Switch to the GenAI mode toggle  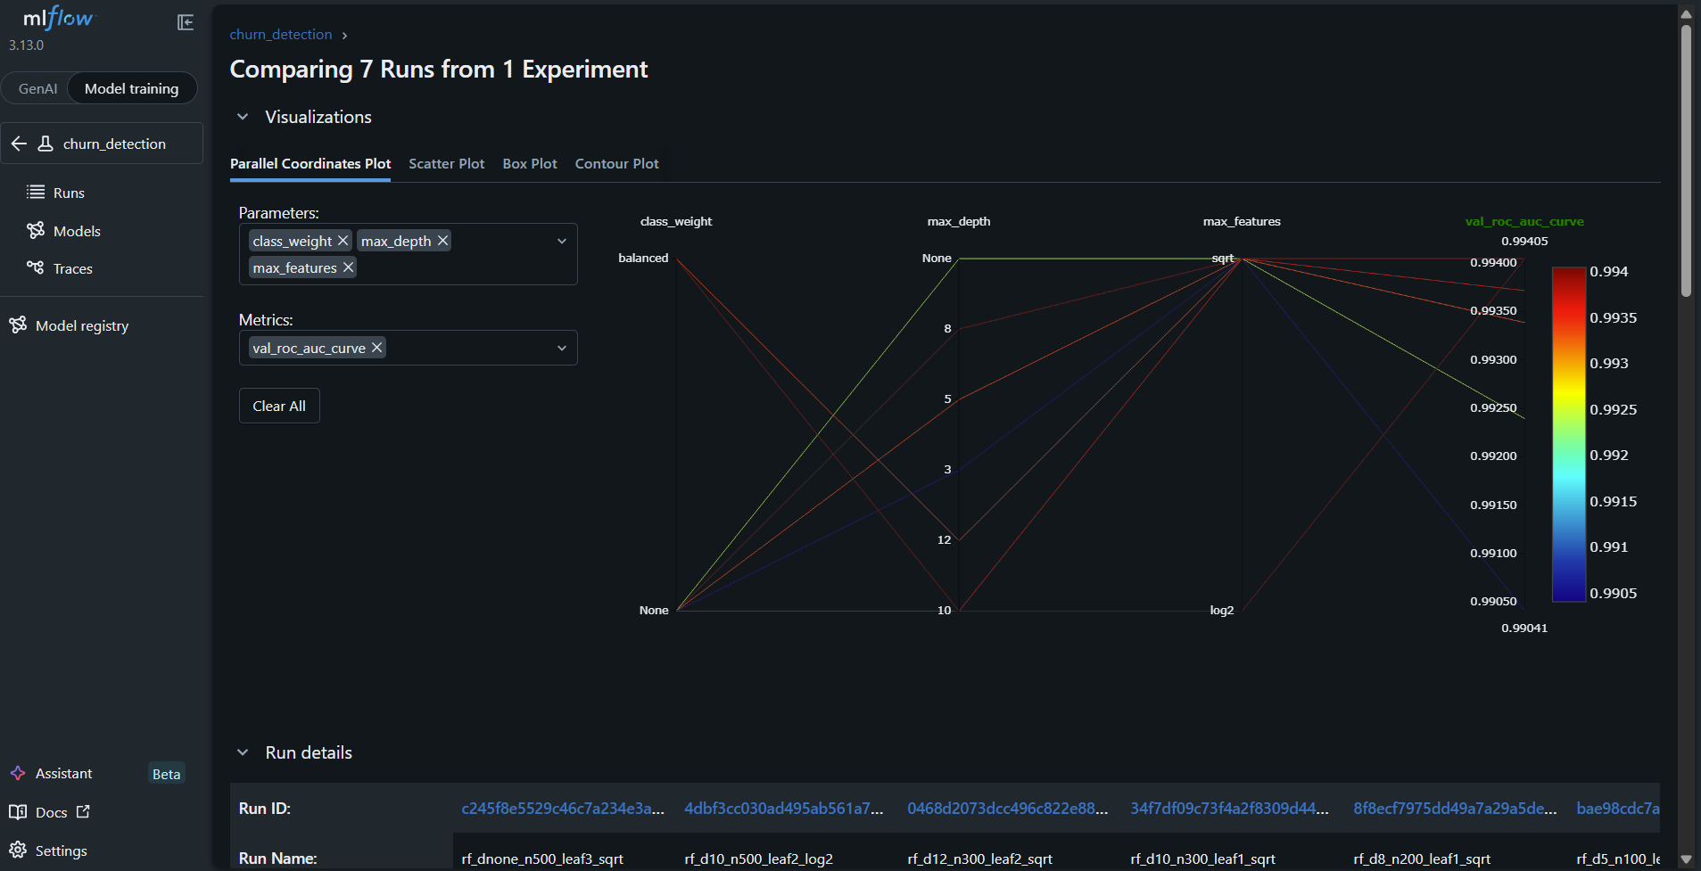(37, 88)
